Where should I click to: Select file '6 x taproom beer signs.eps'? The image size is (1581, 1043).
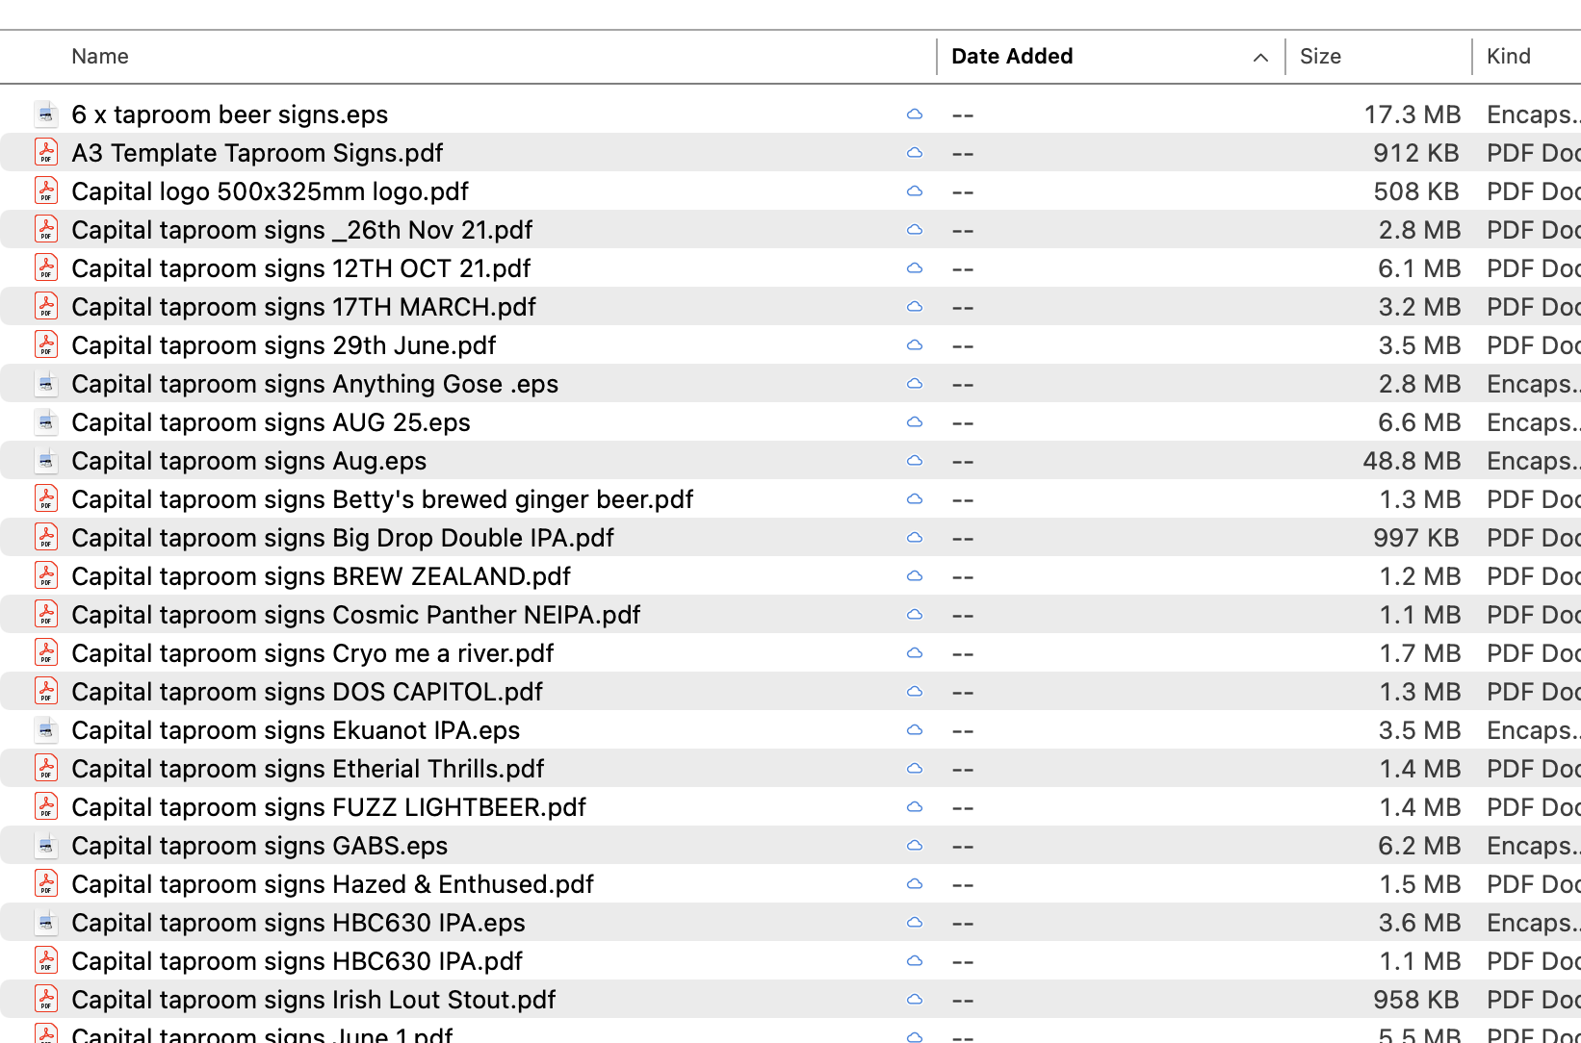[229, 114]
